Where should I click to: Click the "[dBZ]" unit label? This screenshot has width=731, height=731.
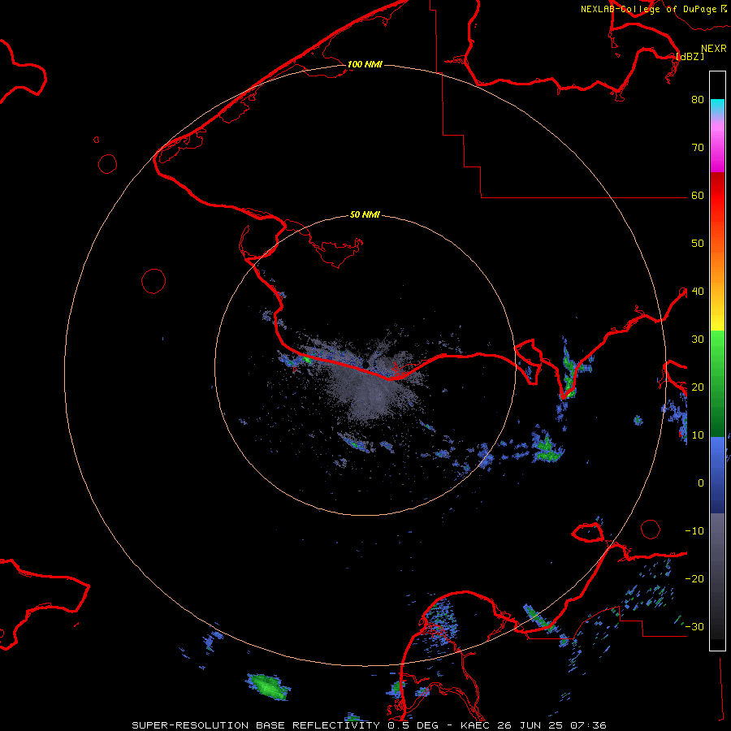pyautogui.click(x=690, y=56)
